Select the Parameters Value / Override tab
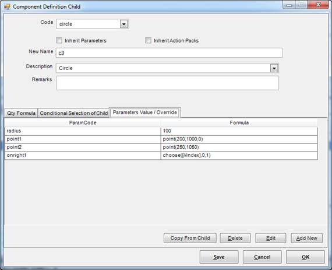 145,113
